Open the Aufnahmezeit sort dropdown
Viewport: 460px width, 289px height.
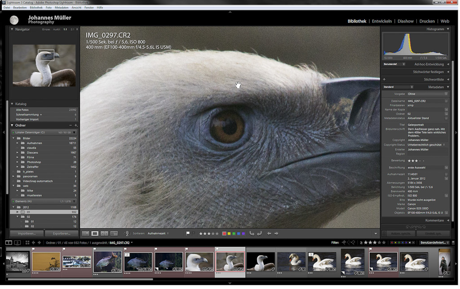(x=158, y=234)
